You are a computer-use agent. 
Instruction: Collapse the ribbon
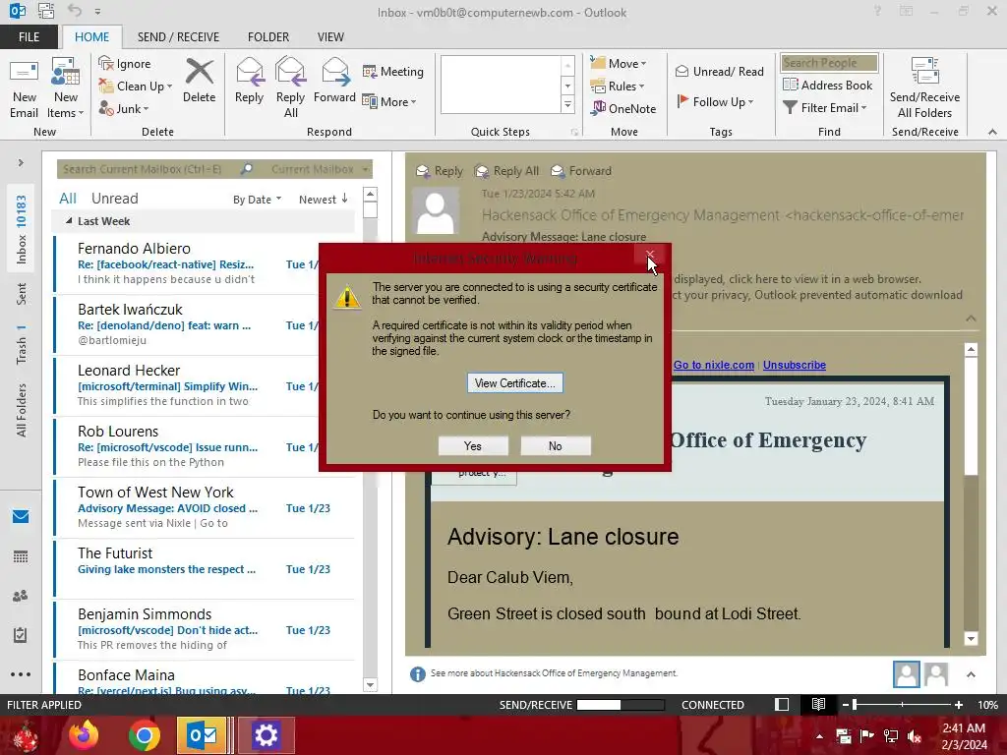(992, 132)
